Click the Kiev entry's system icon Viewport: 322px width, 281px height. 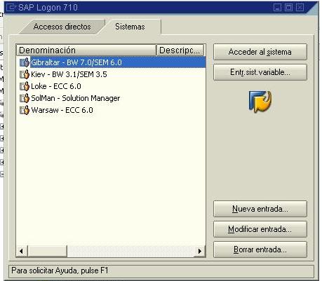(25, 74)
